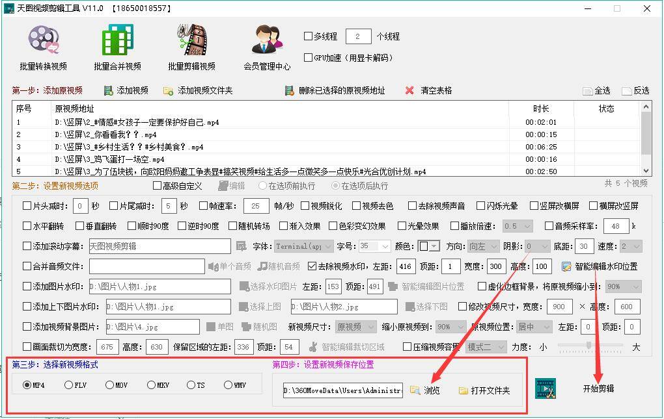664x419 pixels.
Task: Tick the 片头减时 checkbox
Action: point(27,206)
